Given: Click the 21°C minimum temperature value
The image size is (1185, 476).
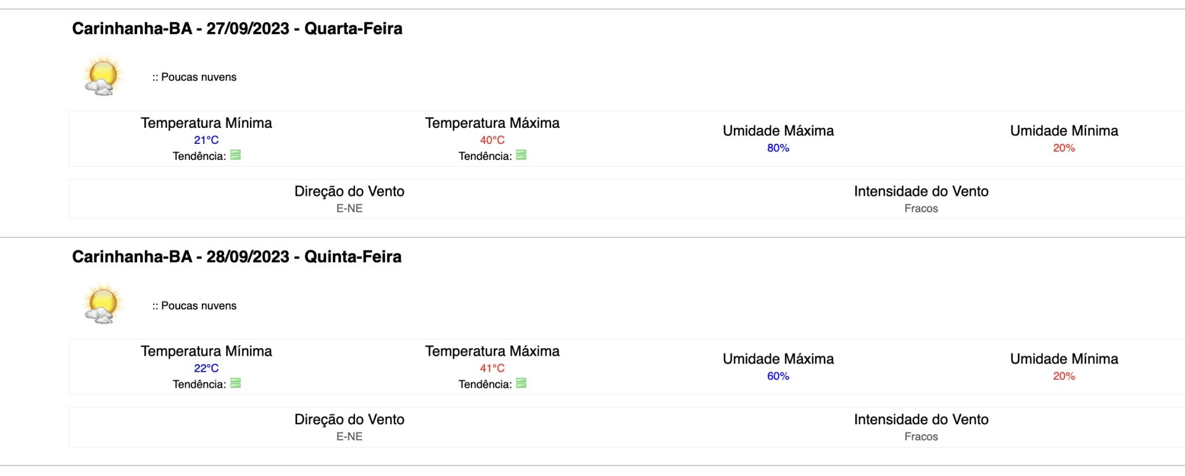Looking at the screenshot, I should [x=206, y=140].
